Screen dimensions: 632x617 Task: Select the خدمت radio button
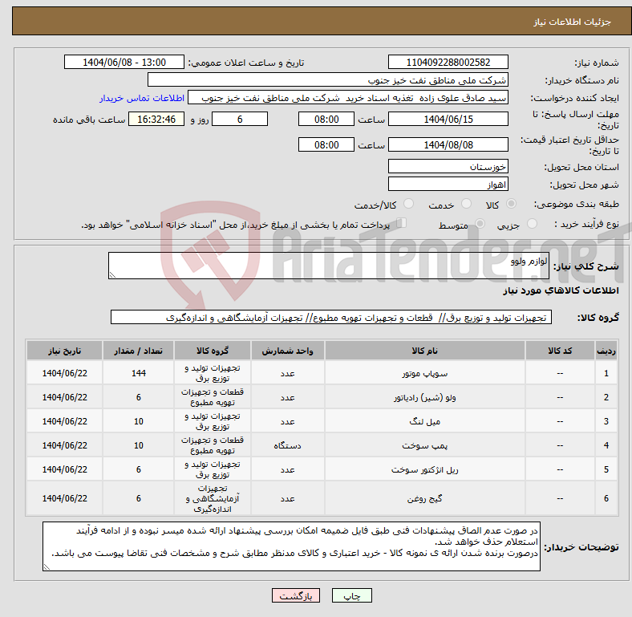point(466,204)
